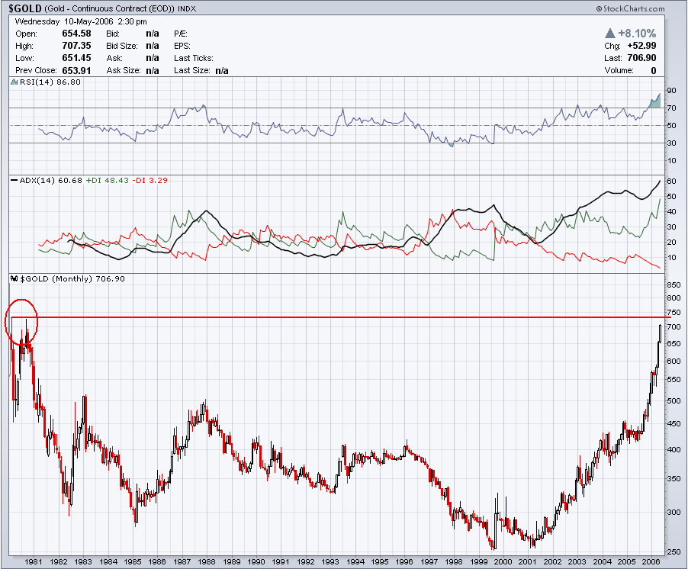
Task: Click the High value 707.35
Action: click(76, 46)
